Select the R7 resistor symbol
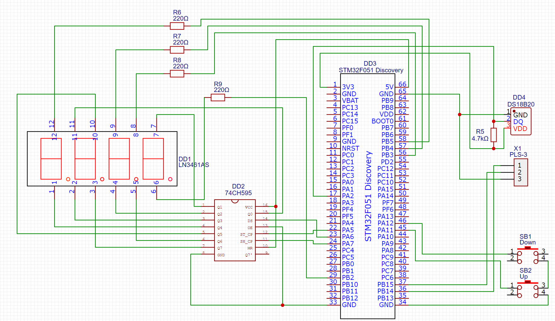The height and width of the screenshot is (321, 555). 177,50
